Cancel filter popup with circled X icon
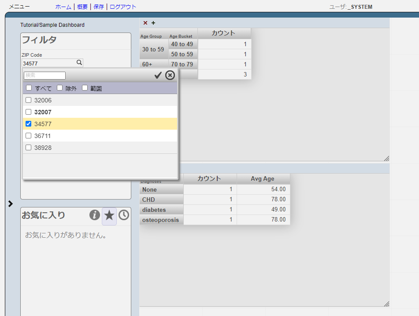The image size is (419, 316). pos(170,75)
